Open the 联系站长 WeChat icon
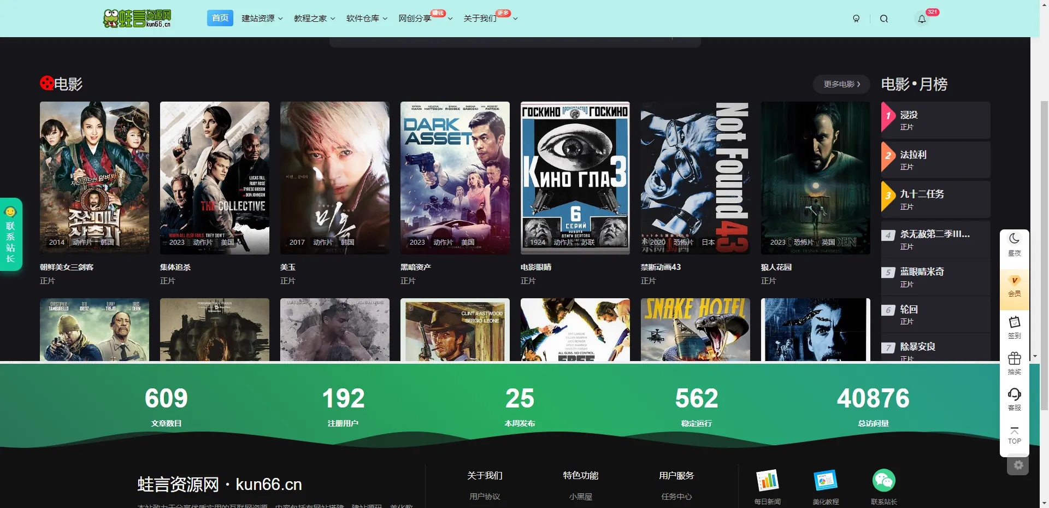 tap(883, 481)
